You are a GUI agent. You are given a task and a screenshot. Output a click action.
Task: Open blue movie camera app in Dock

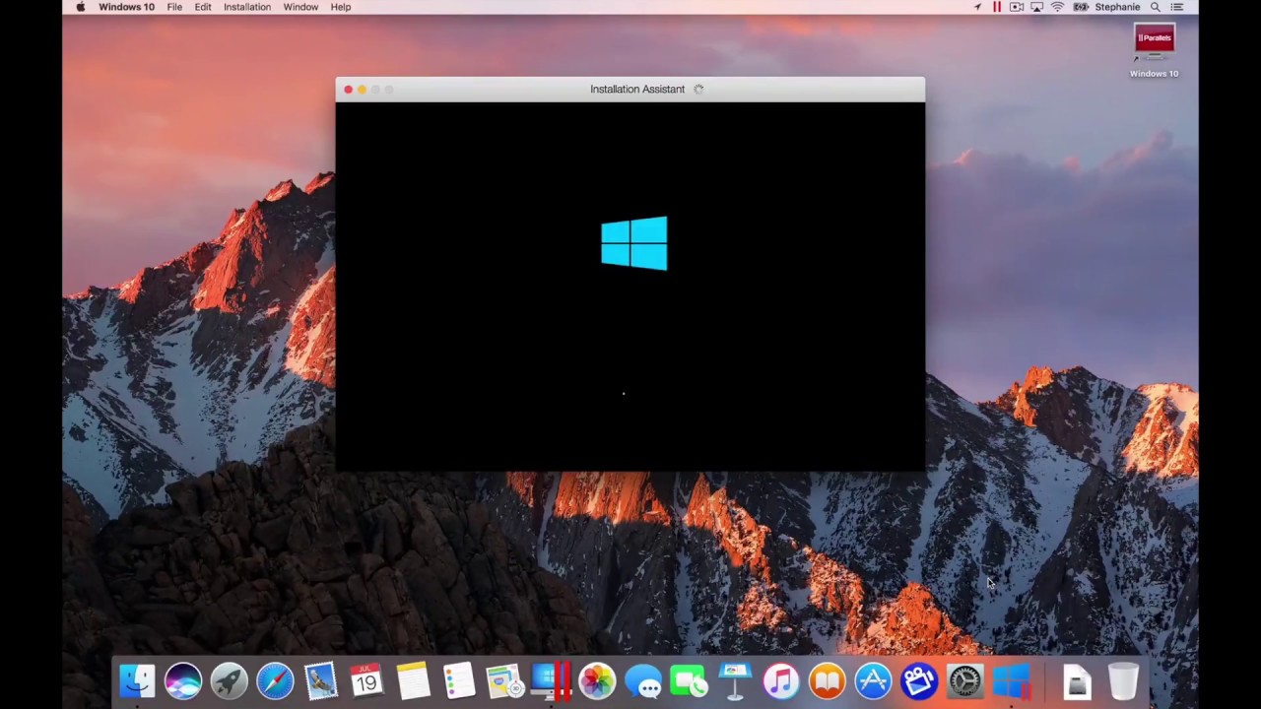tap(918, 681)
